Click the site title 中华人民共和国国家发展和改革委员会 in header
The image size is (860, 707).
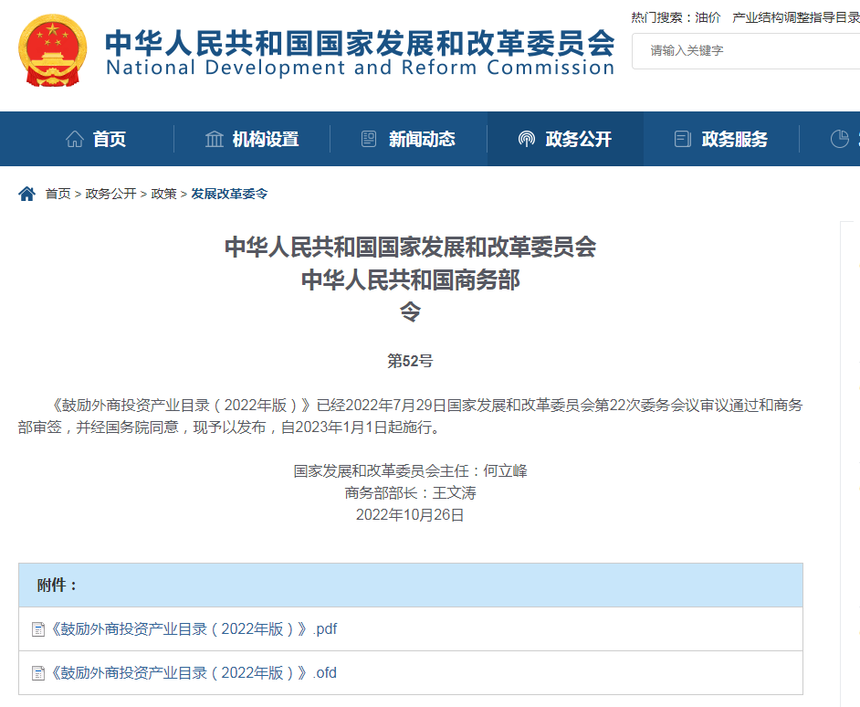361,43
